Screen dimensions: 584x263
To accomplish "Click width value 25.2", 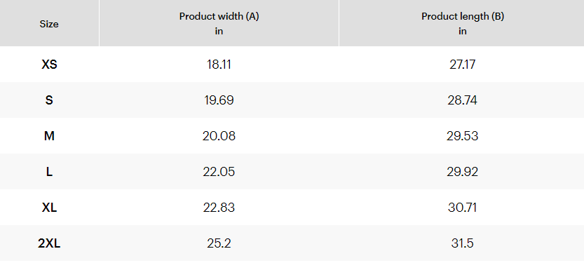I will (219, 243).
